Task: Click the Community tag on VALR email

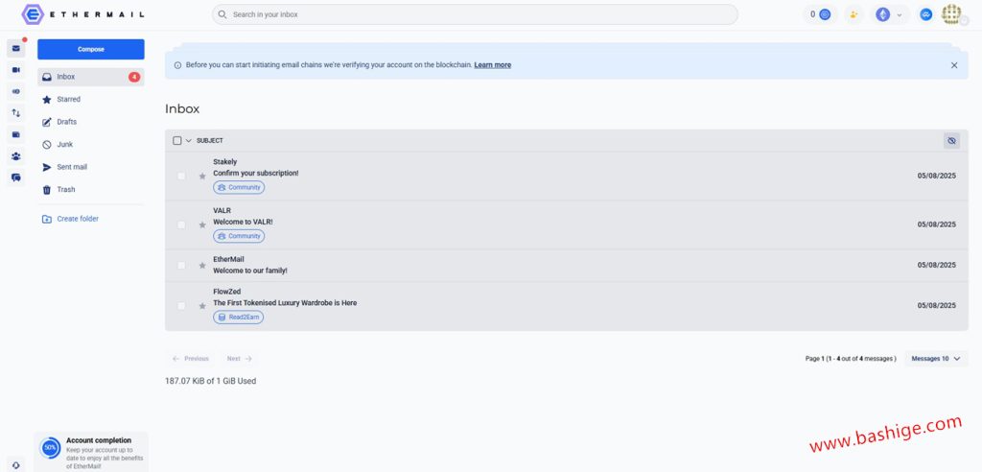Action: pyautogui.click(x=239, y=236)
